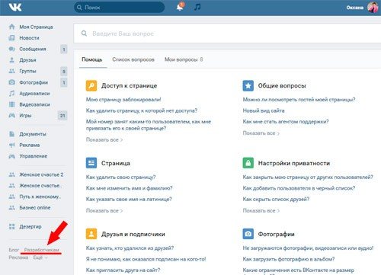
Task: Open Друзья person icon
Action: click(x=11, y=60)
